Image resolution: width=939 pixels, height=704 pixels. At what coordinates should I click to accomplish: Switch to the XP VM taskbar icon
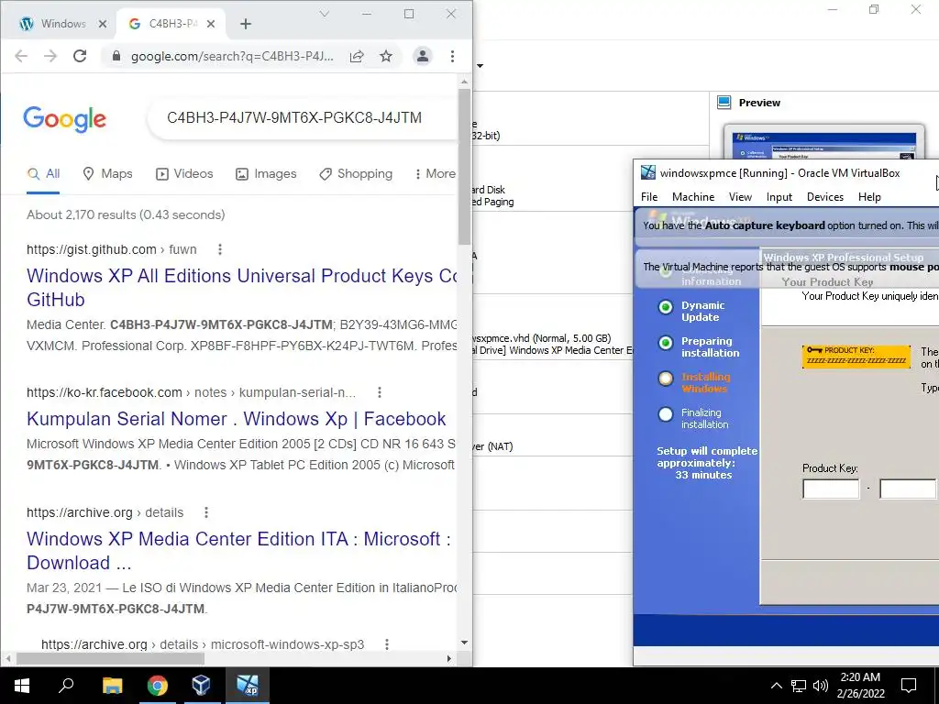pos(247,686)
